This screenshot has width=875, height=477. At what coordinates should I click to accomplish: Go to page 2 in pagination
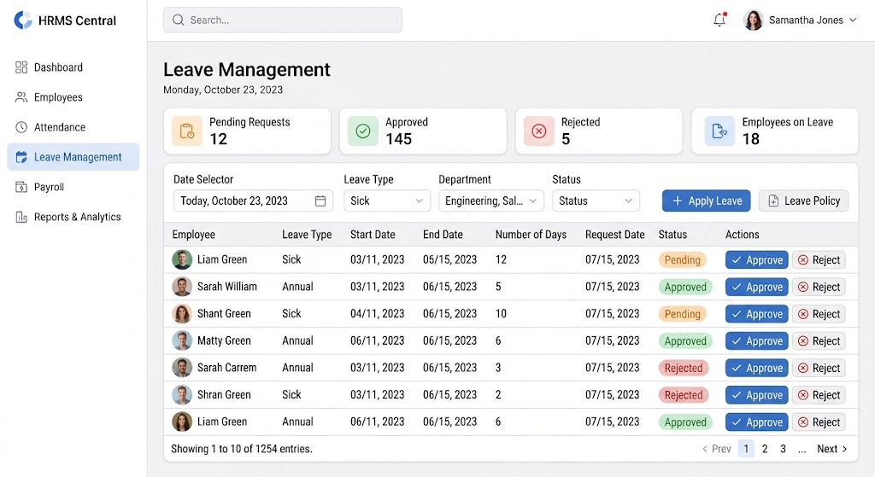tap(765, 449)
